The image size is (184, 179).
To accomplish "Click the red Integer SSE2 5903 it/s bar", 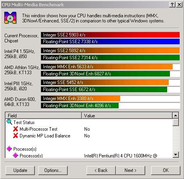I will (x=110, y=35).
